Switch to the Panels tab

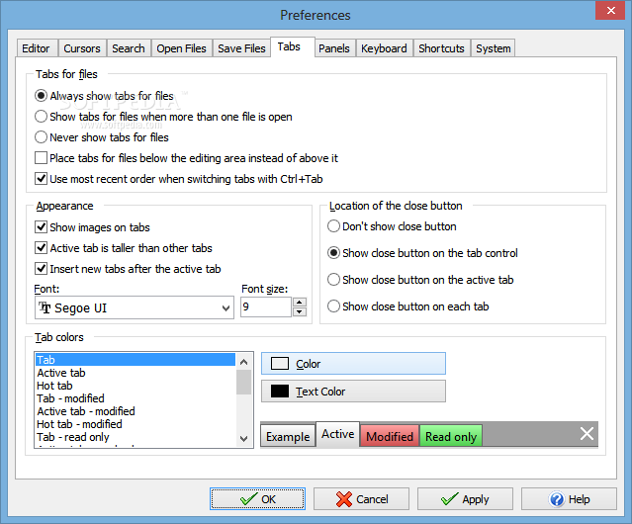point(334,48)
